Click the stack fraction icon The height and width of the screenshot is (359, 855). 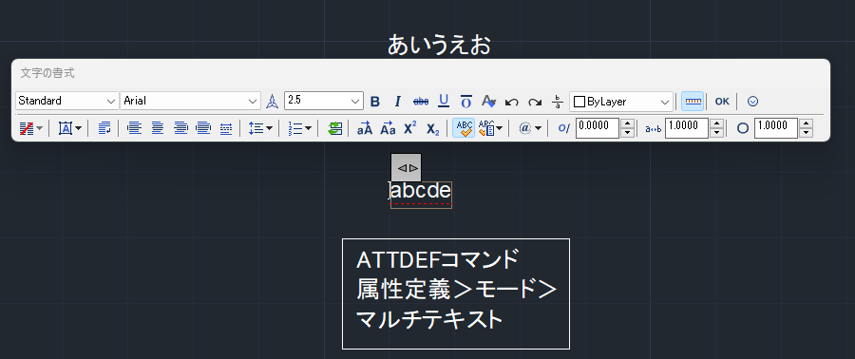point(558,102)
